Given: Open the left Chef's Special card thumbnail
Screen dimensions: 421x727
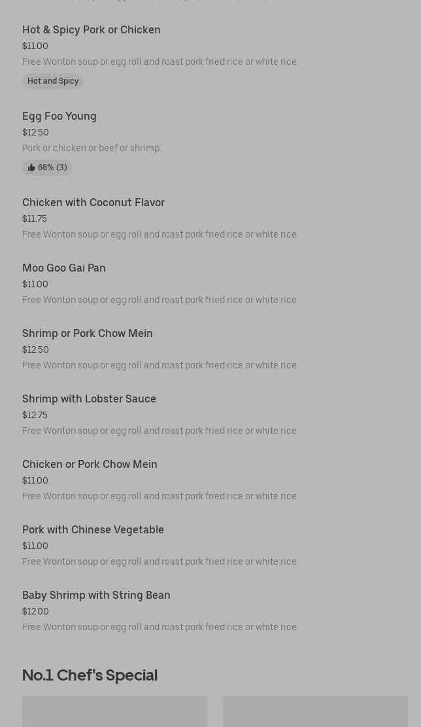Looking at the screenshot, I should click(x=114, y=712).
